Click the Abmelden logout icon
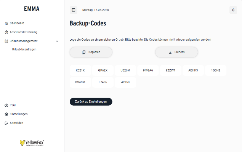The image size is (242, 152). (x=6, y=123)
